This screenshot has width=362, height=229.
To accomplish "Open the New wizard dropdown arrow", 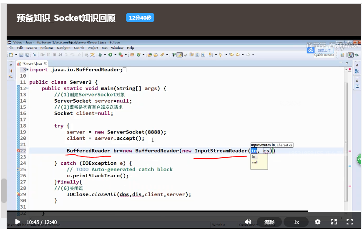I will tap(16, 55).
